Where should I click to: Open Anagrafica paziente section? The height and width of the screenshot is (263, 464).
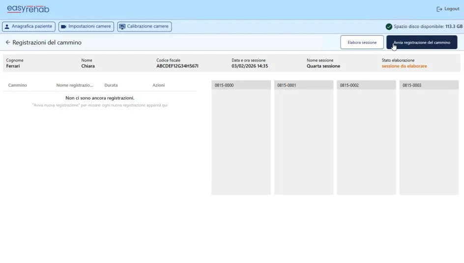tap(29, 27)
